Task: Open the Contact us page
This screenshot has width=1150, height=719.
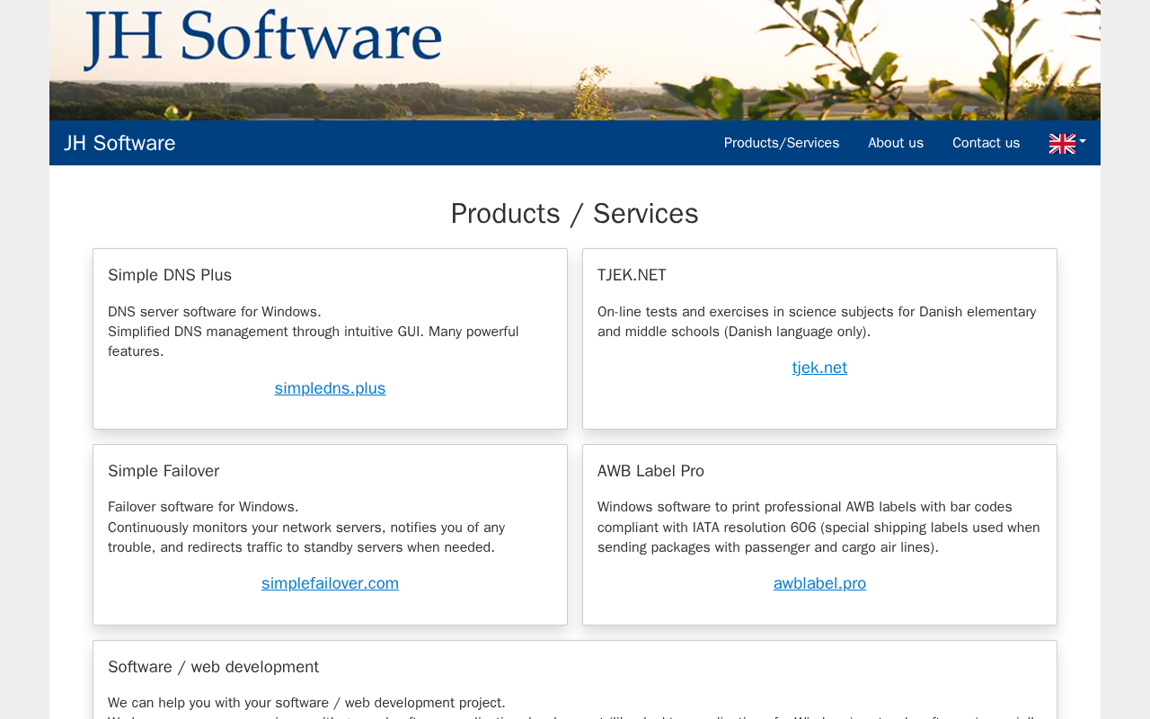Action: (986, 143)
